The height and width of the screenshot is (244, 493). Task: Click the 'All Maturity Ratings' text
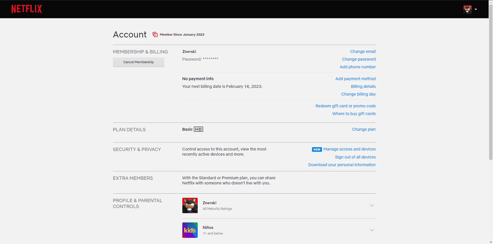pyautogui.click(x=217, y=209)
